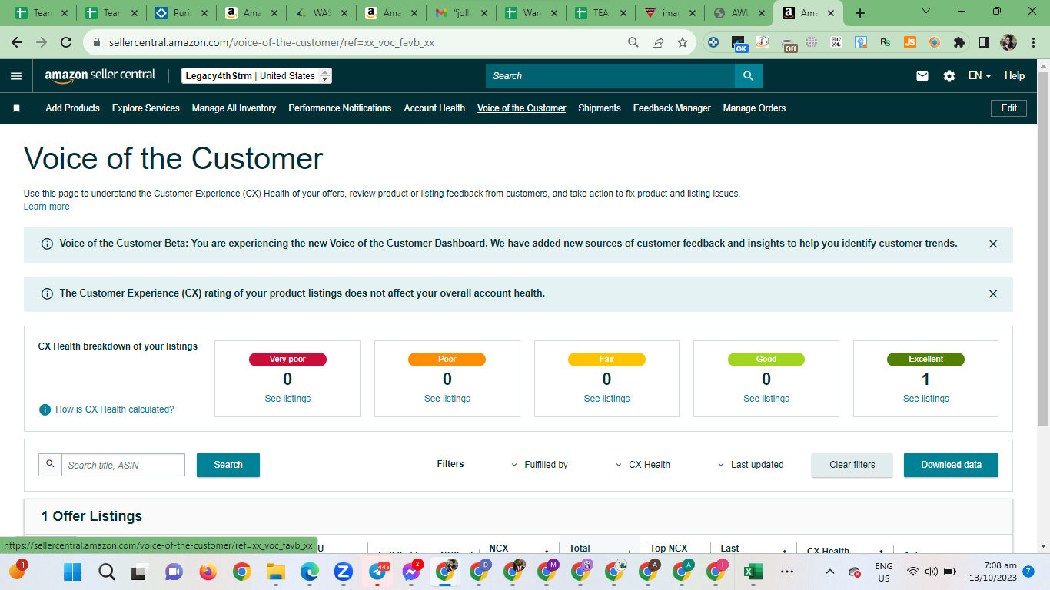Click How is CX Health calculated link

115,409
